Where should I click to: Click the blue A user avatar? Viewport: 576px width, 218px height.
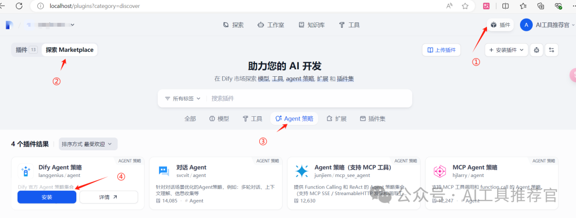[526, 25]
